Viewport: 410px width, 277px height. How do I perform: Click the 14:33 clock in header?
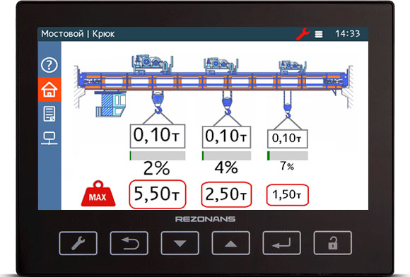click(x=348, y=34)
